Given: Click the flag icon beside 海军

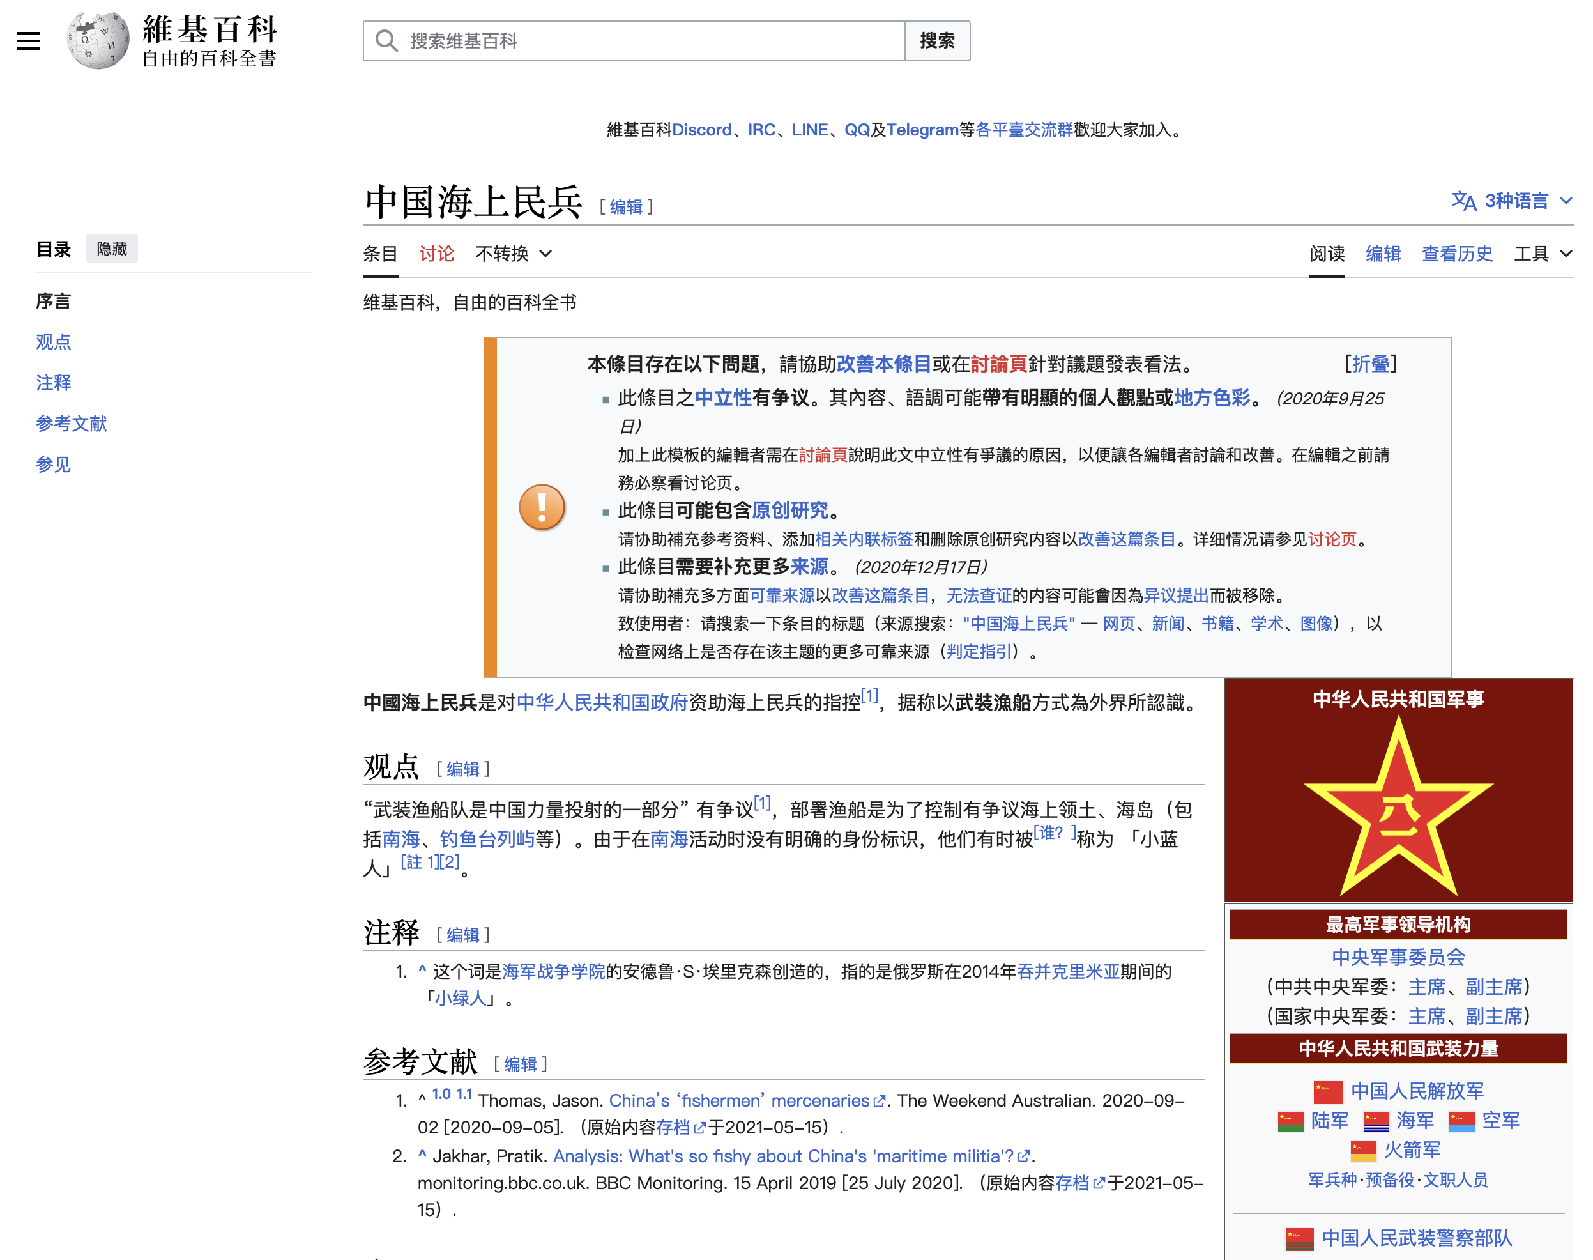Looking at the screenshot, I should [x=1375, y=1121].
